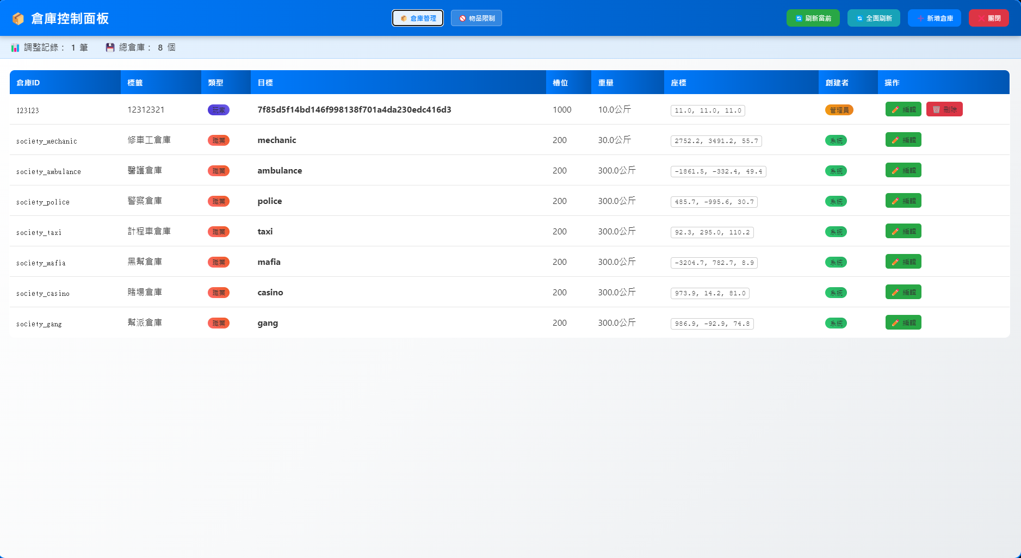Edit the 123123 warehouse row

click(x=903, y=109)
